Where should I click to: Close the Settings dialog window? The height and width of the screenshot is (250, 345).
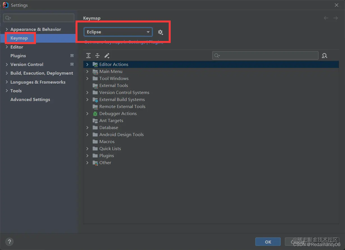[x=337, y=5]
